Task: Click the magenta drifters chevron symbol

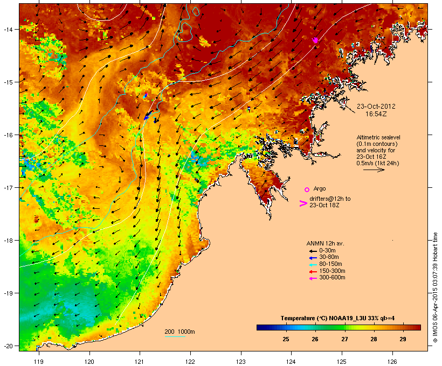Action: [303, 203]
